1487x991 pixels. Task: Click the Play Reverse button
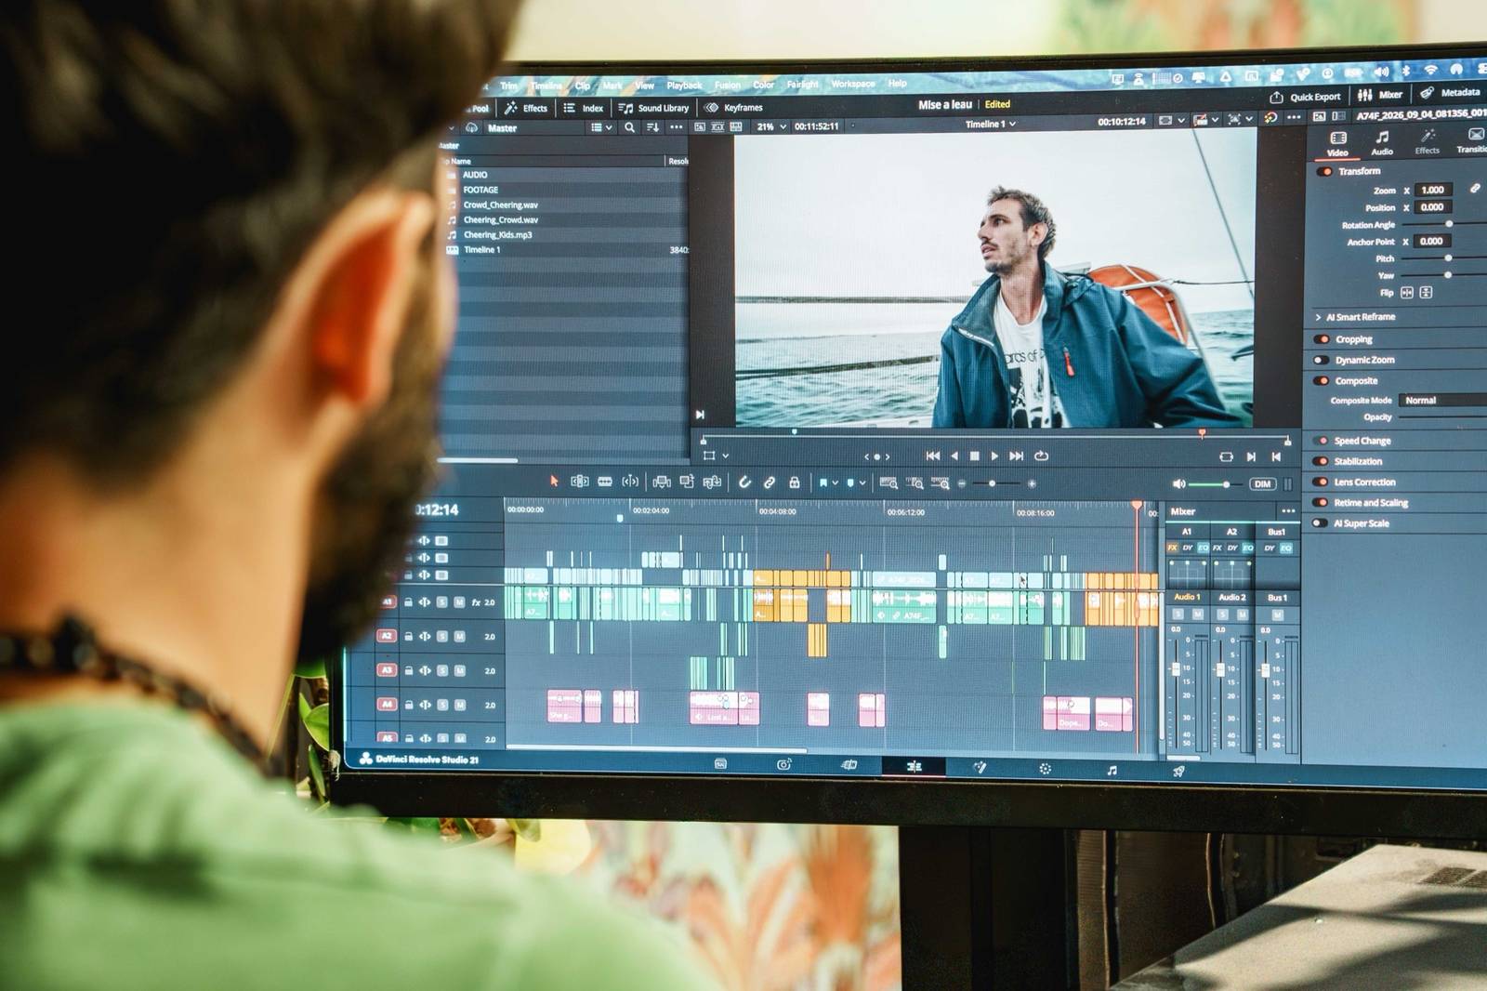(954, 456)
